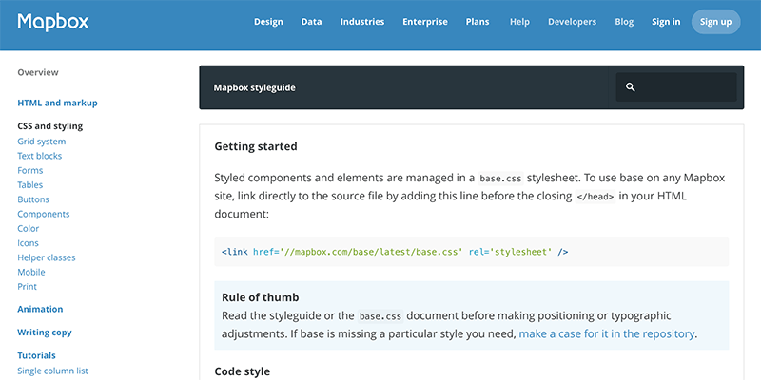Viewport: 761px width, 380px height.
Task: Select Overview in the sidebar
Action: (38, 72)
